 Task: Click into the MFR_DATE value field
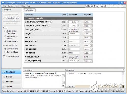click(x=74, y=34)
